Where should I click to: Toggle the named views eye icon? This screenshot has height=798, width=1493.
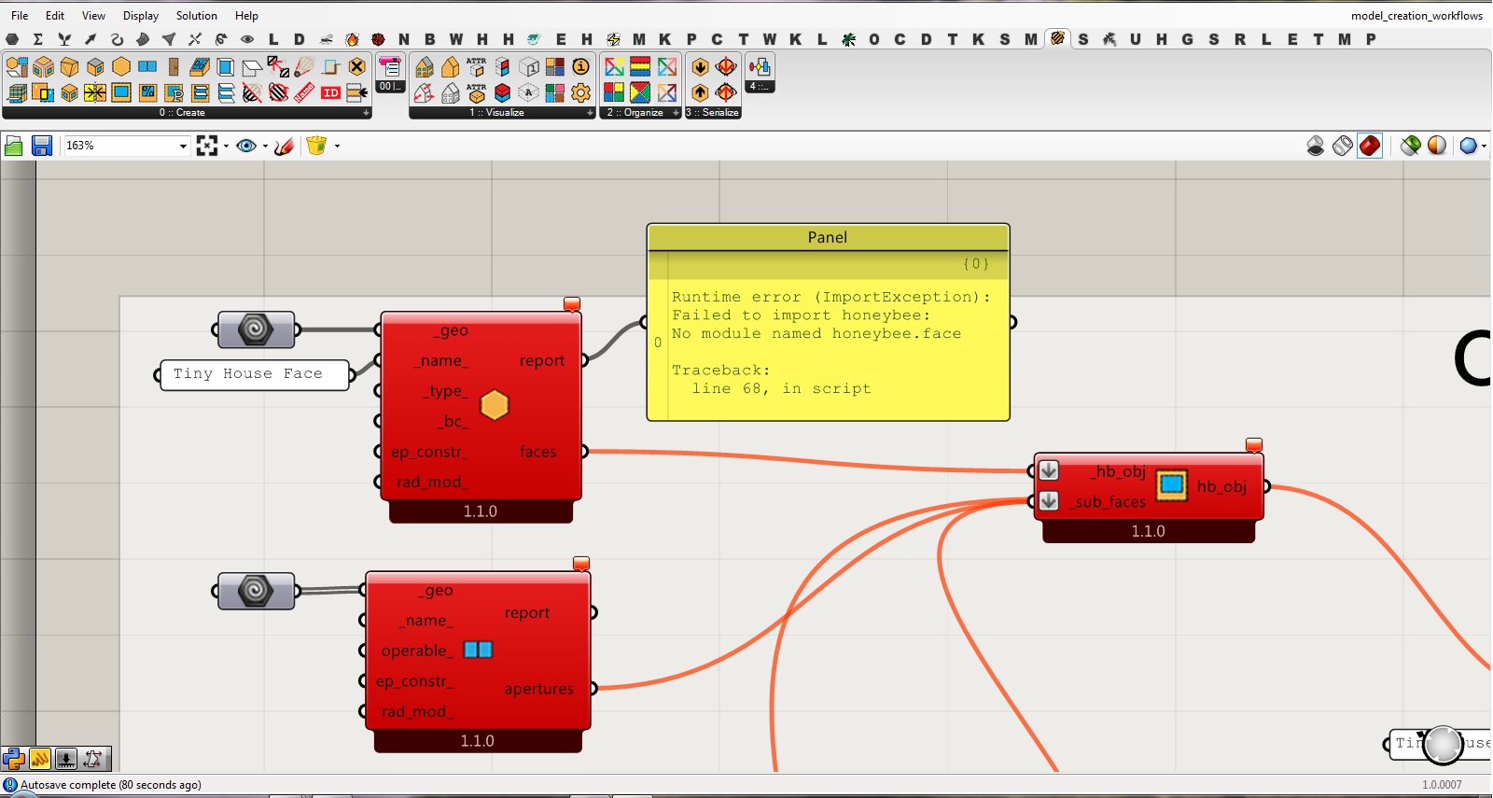click(x=246, y=146)
